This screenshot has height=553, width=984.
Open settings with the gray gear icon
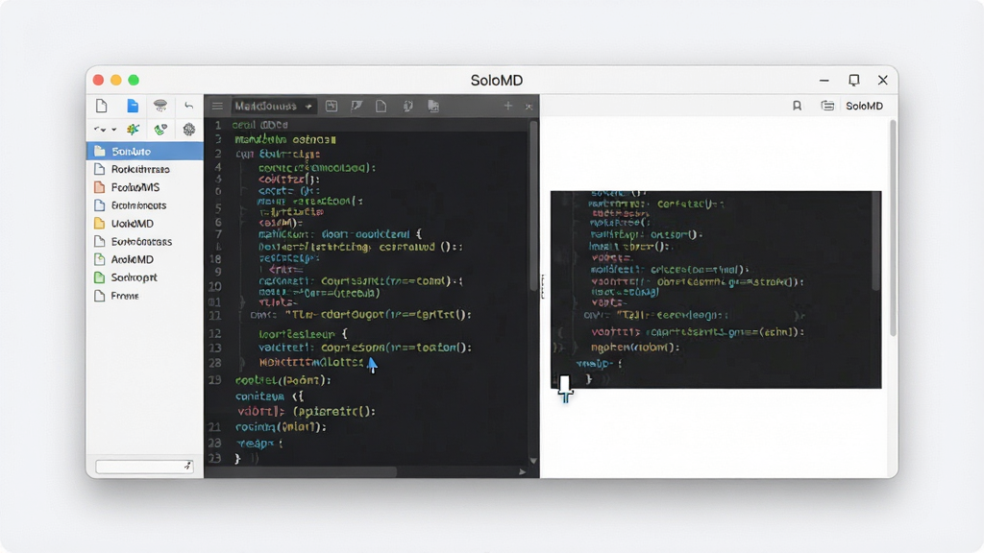pos(189,130)
